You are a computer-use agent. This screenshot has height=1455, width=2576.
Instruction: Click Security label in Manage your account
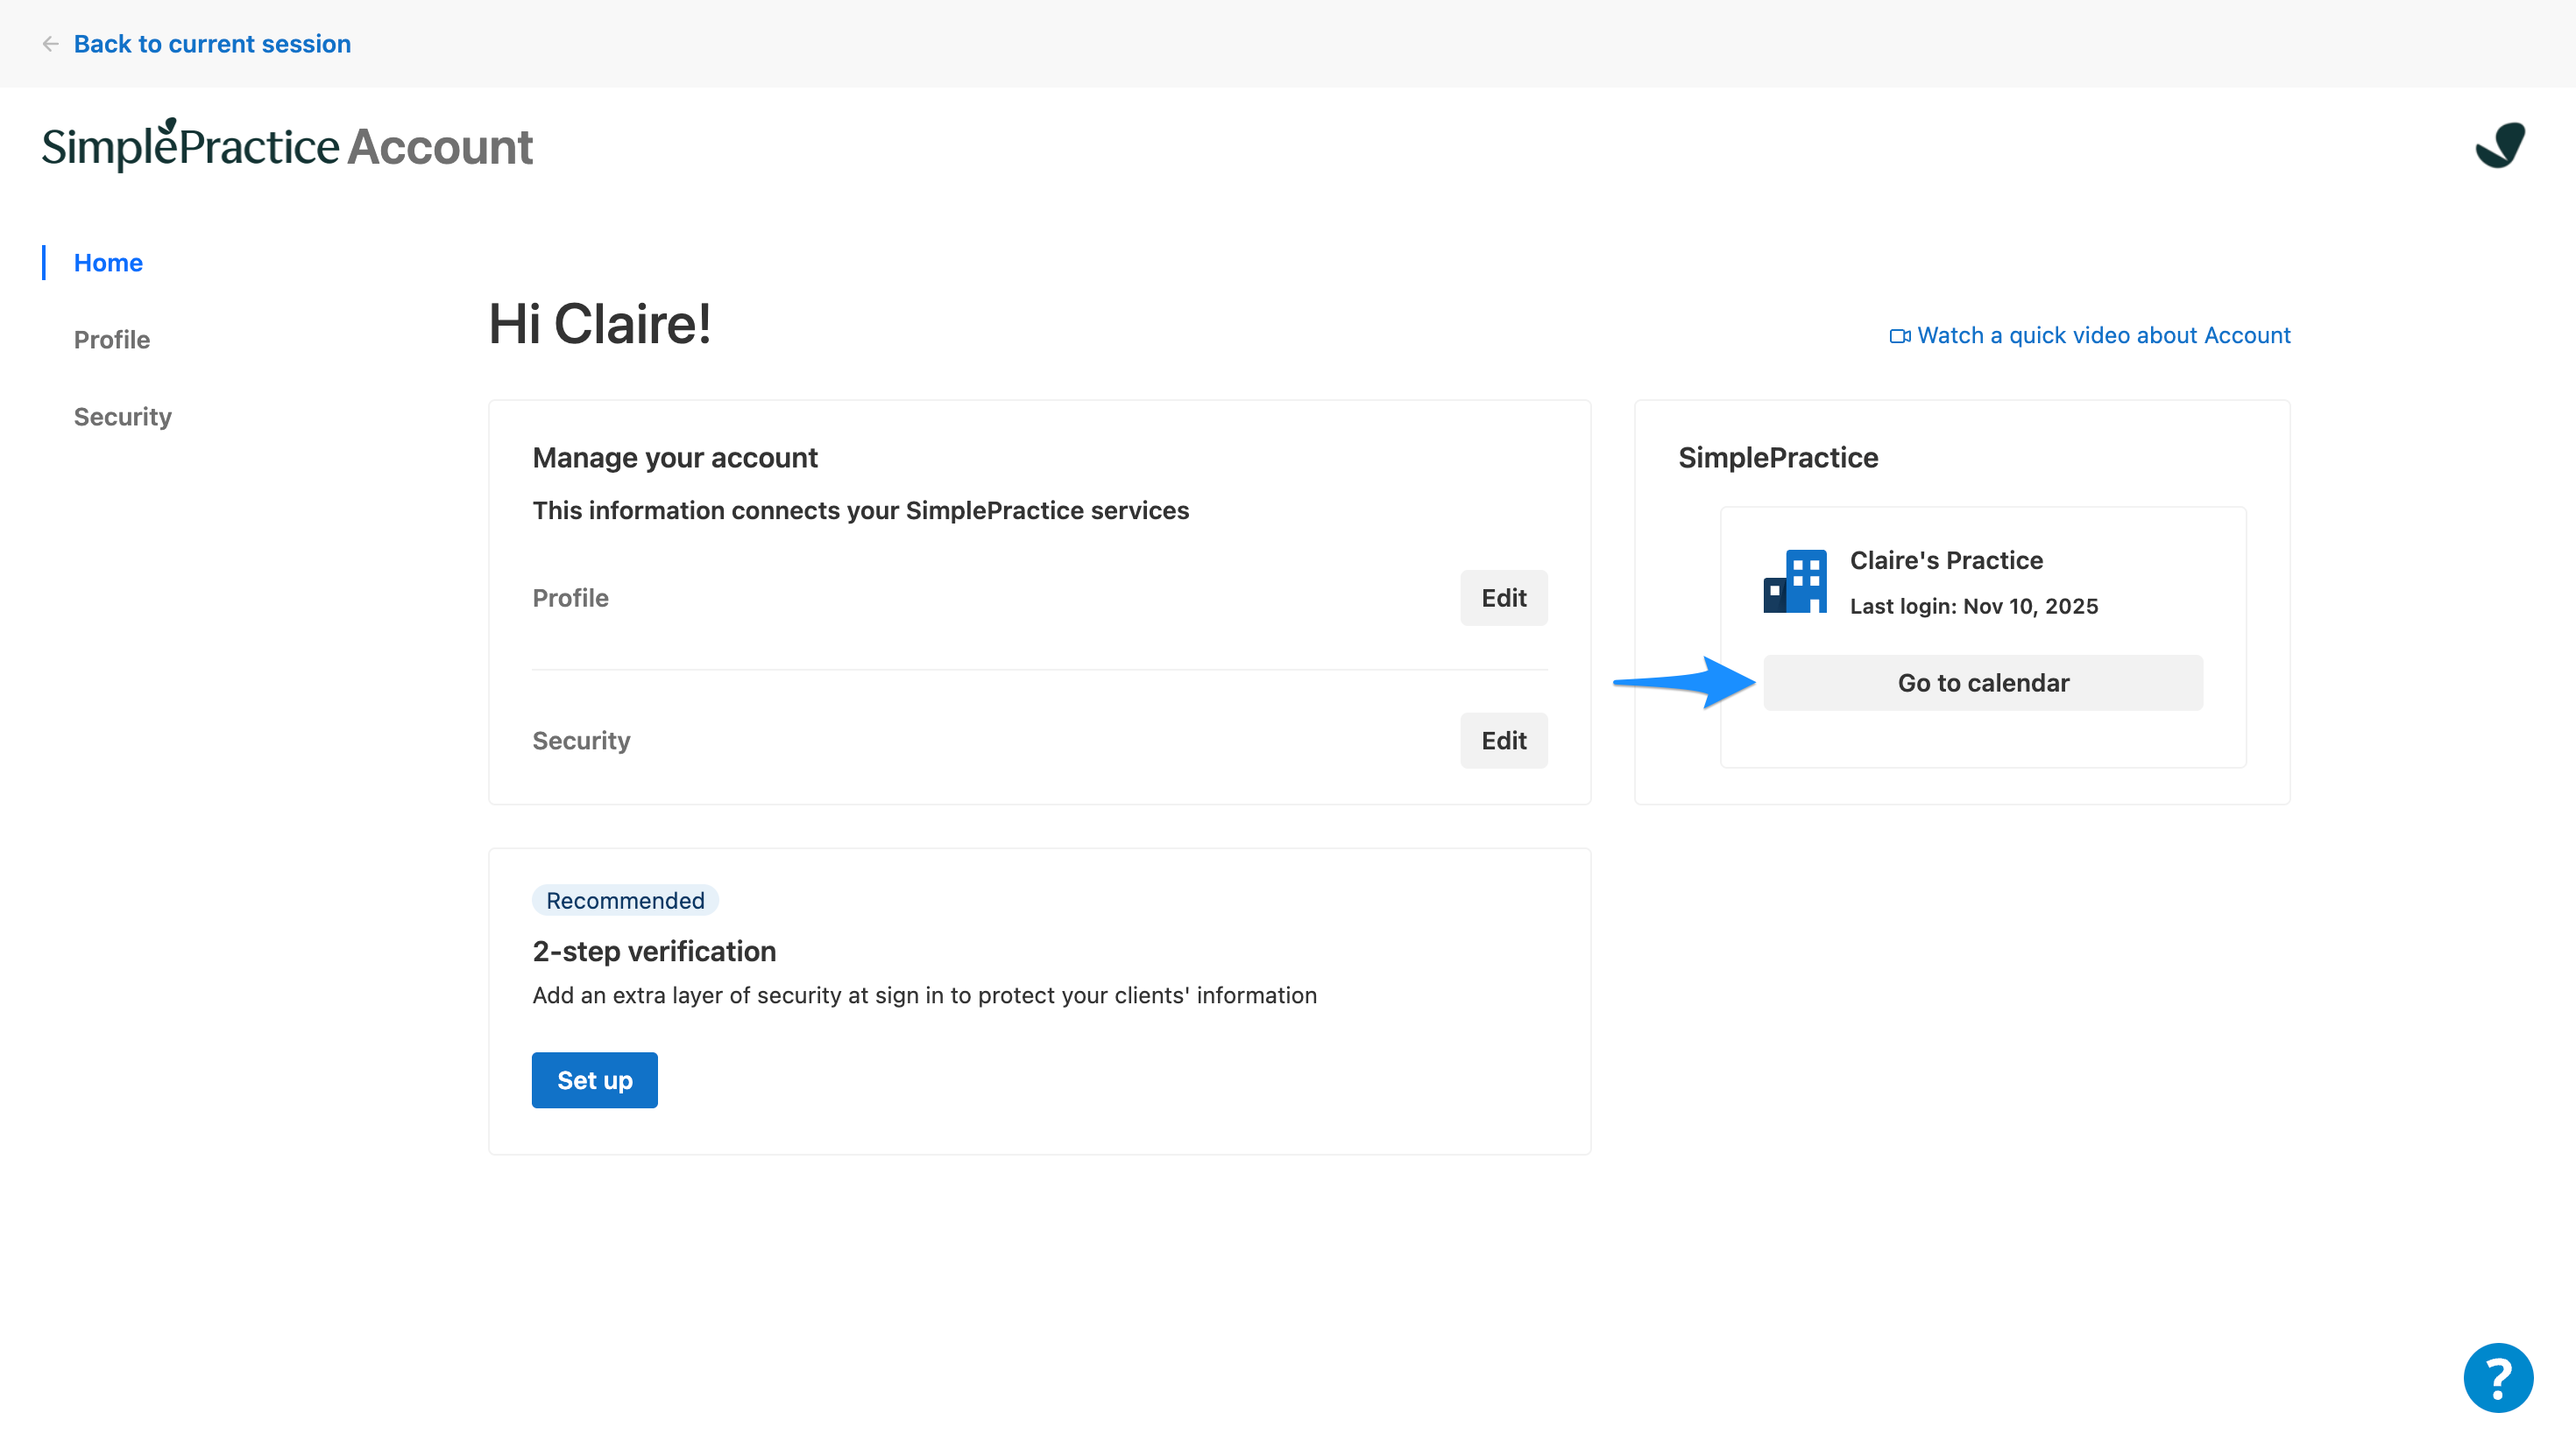pyautogui.click(x=581, y=741)
